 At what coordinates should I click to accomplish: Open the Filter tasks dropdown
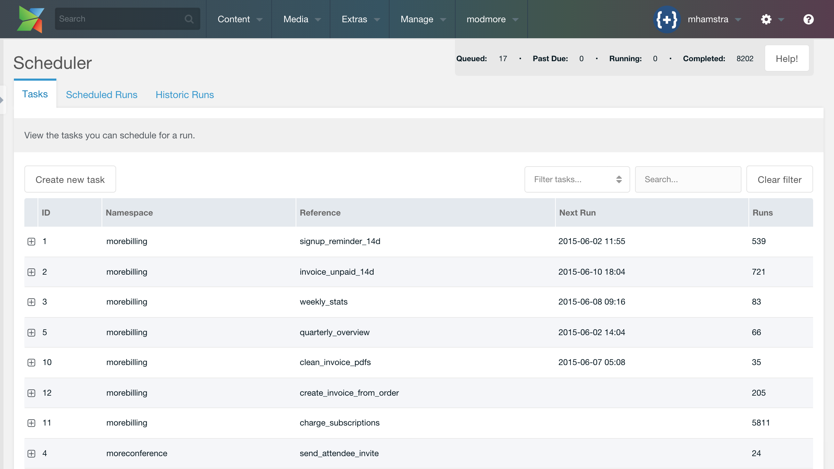577,179
